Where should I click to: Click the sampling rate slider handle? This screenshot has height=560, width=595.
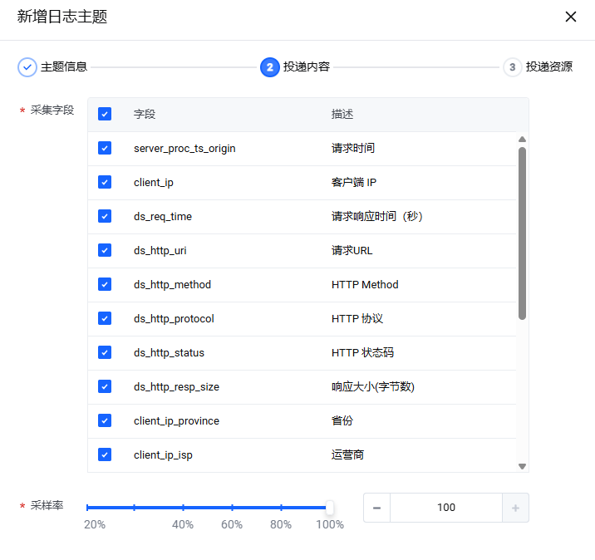coord(330,507)
